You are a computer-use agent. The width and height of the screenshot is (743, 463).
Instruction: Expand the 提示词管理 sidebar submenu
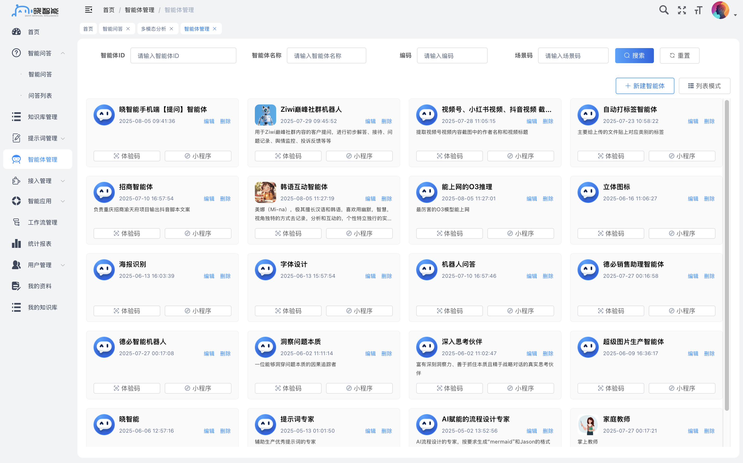tap(42, 138)
